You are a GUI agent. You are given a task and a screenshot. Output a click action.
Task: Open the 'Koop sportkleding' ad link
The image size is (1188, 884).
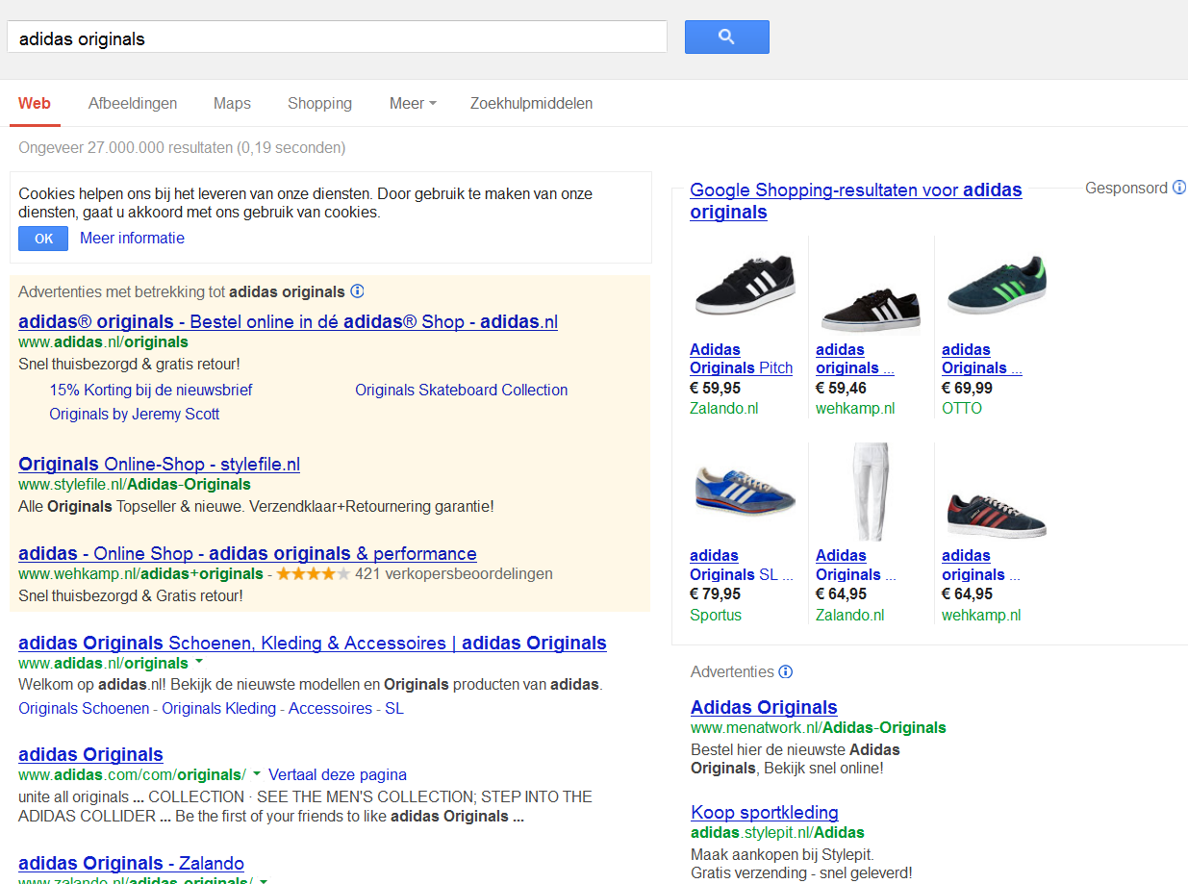[x=764, y=812]
